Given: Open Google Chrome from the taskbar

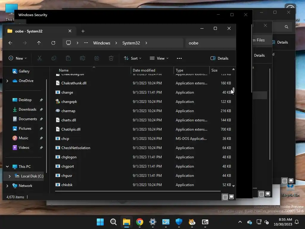Looking at the screenshot, I should point(139,222).
